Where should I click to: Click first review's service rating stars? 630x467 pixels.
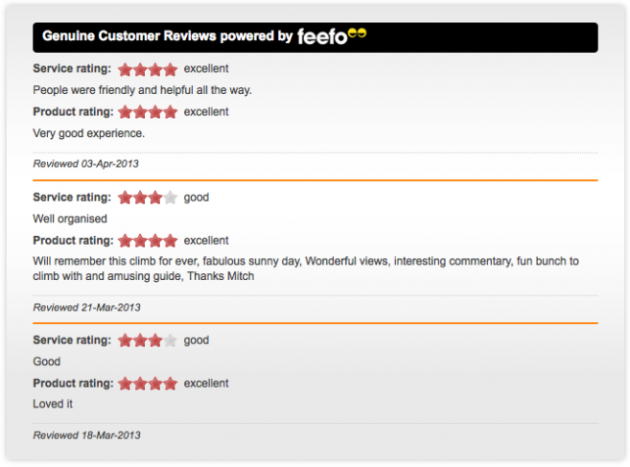pyautogui.click(x=148, y=70)
